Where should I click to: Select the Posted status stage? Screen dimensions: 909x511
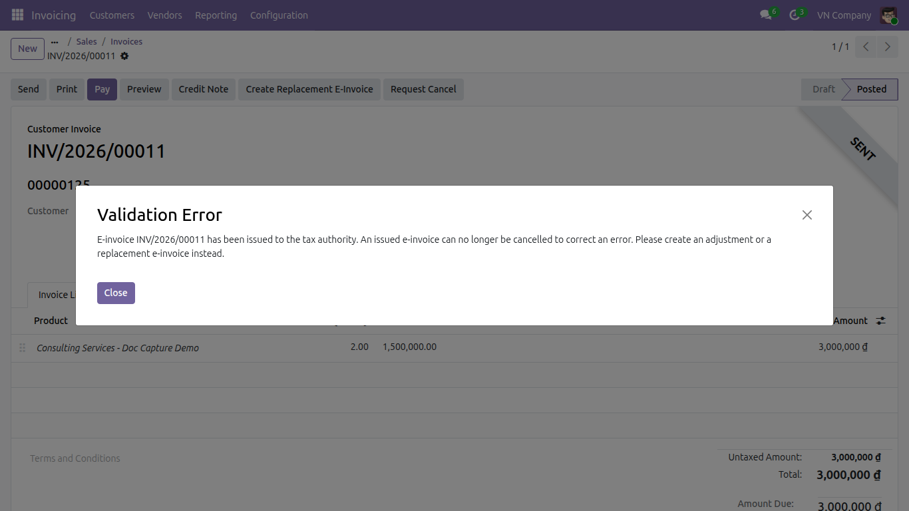click(x=871, y=89)
